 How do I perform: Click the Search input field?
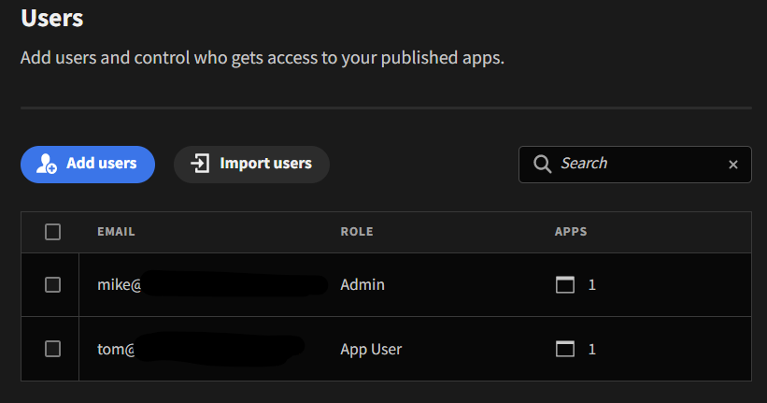(x=635, y=165)
